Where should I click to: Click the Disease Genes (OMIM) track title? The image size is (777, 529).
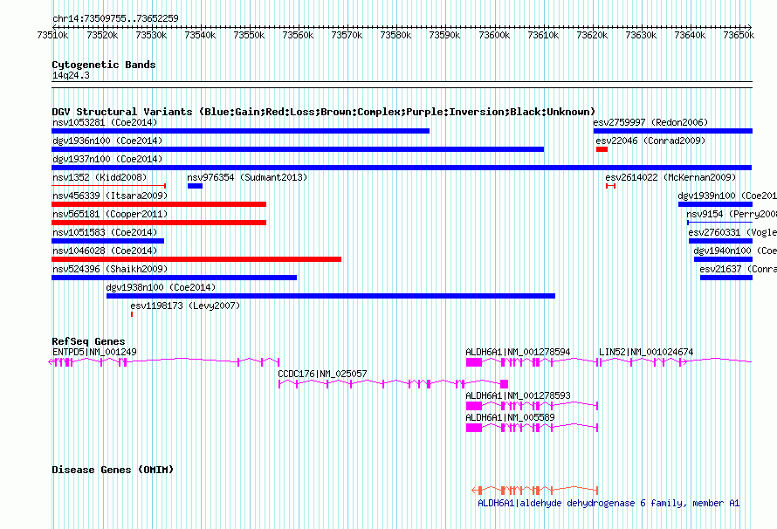pyautogui.click(x=113, y=470)
